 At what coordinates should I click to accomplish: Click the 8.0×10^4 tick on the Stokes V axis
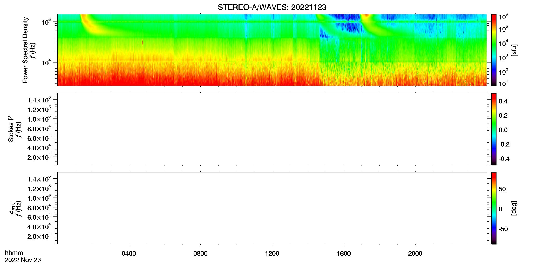[x=39, y=129]
